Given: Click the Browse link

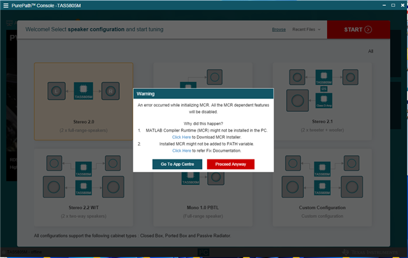Looking at the screenshot, I should (x=279, y=30).
